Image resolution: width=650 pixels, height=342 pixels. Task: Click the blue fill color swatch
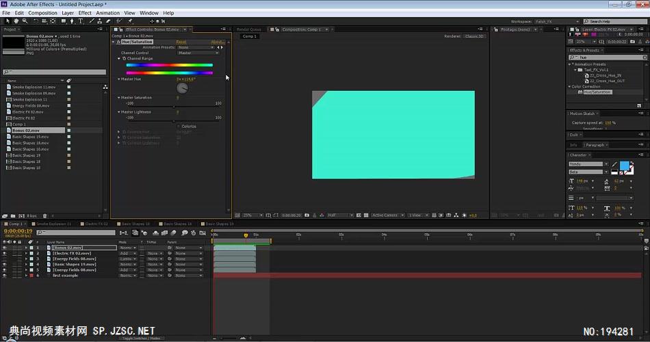coord(624,166)
